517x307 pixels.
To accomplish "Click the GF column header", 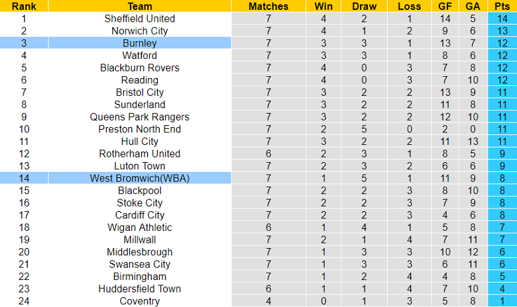I will (445, 6).
